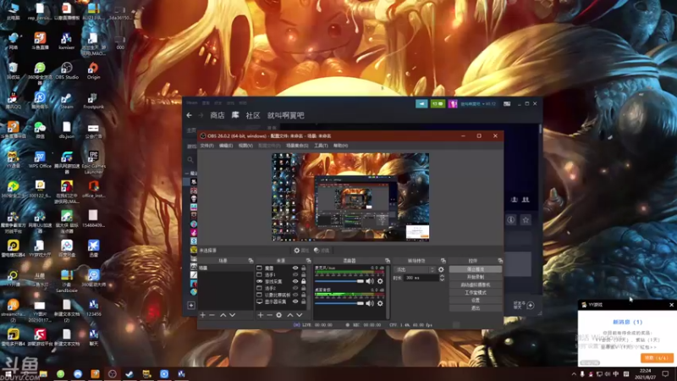This screenshot has width=677, height=381.
Task: Click 启动虚拟摄像机 button
Action: pyautogui.click(x=476, y=284)
